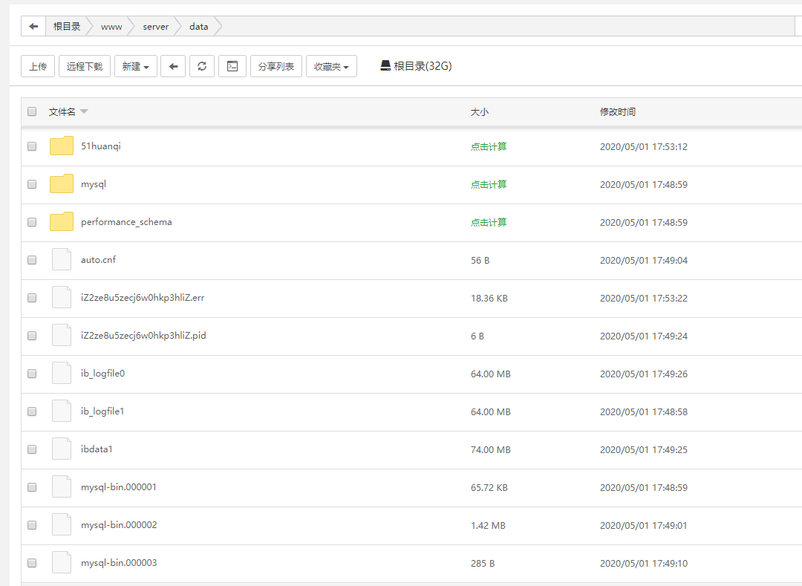802x586 pixels.
Task: Refresh the file list
Action: pos(202,66)
